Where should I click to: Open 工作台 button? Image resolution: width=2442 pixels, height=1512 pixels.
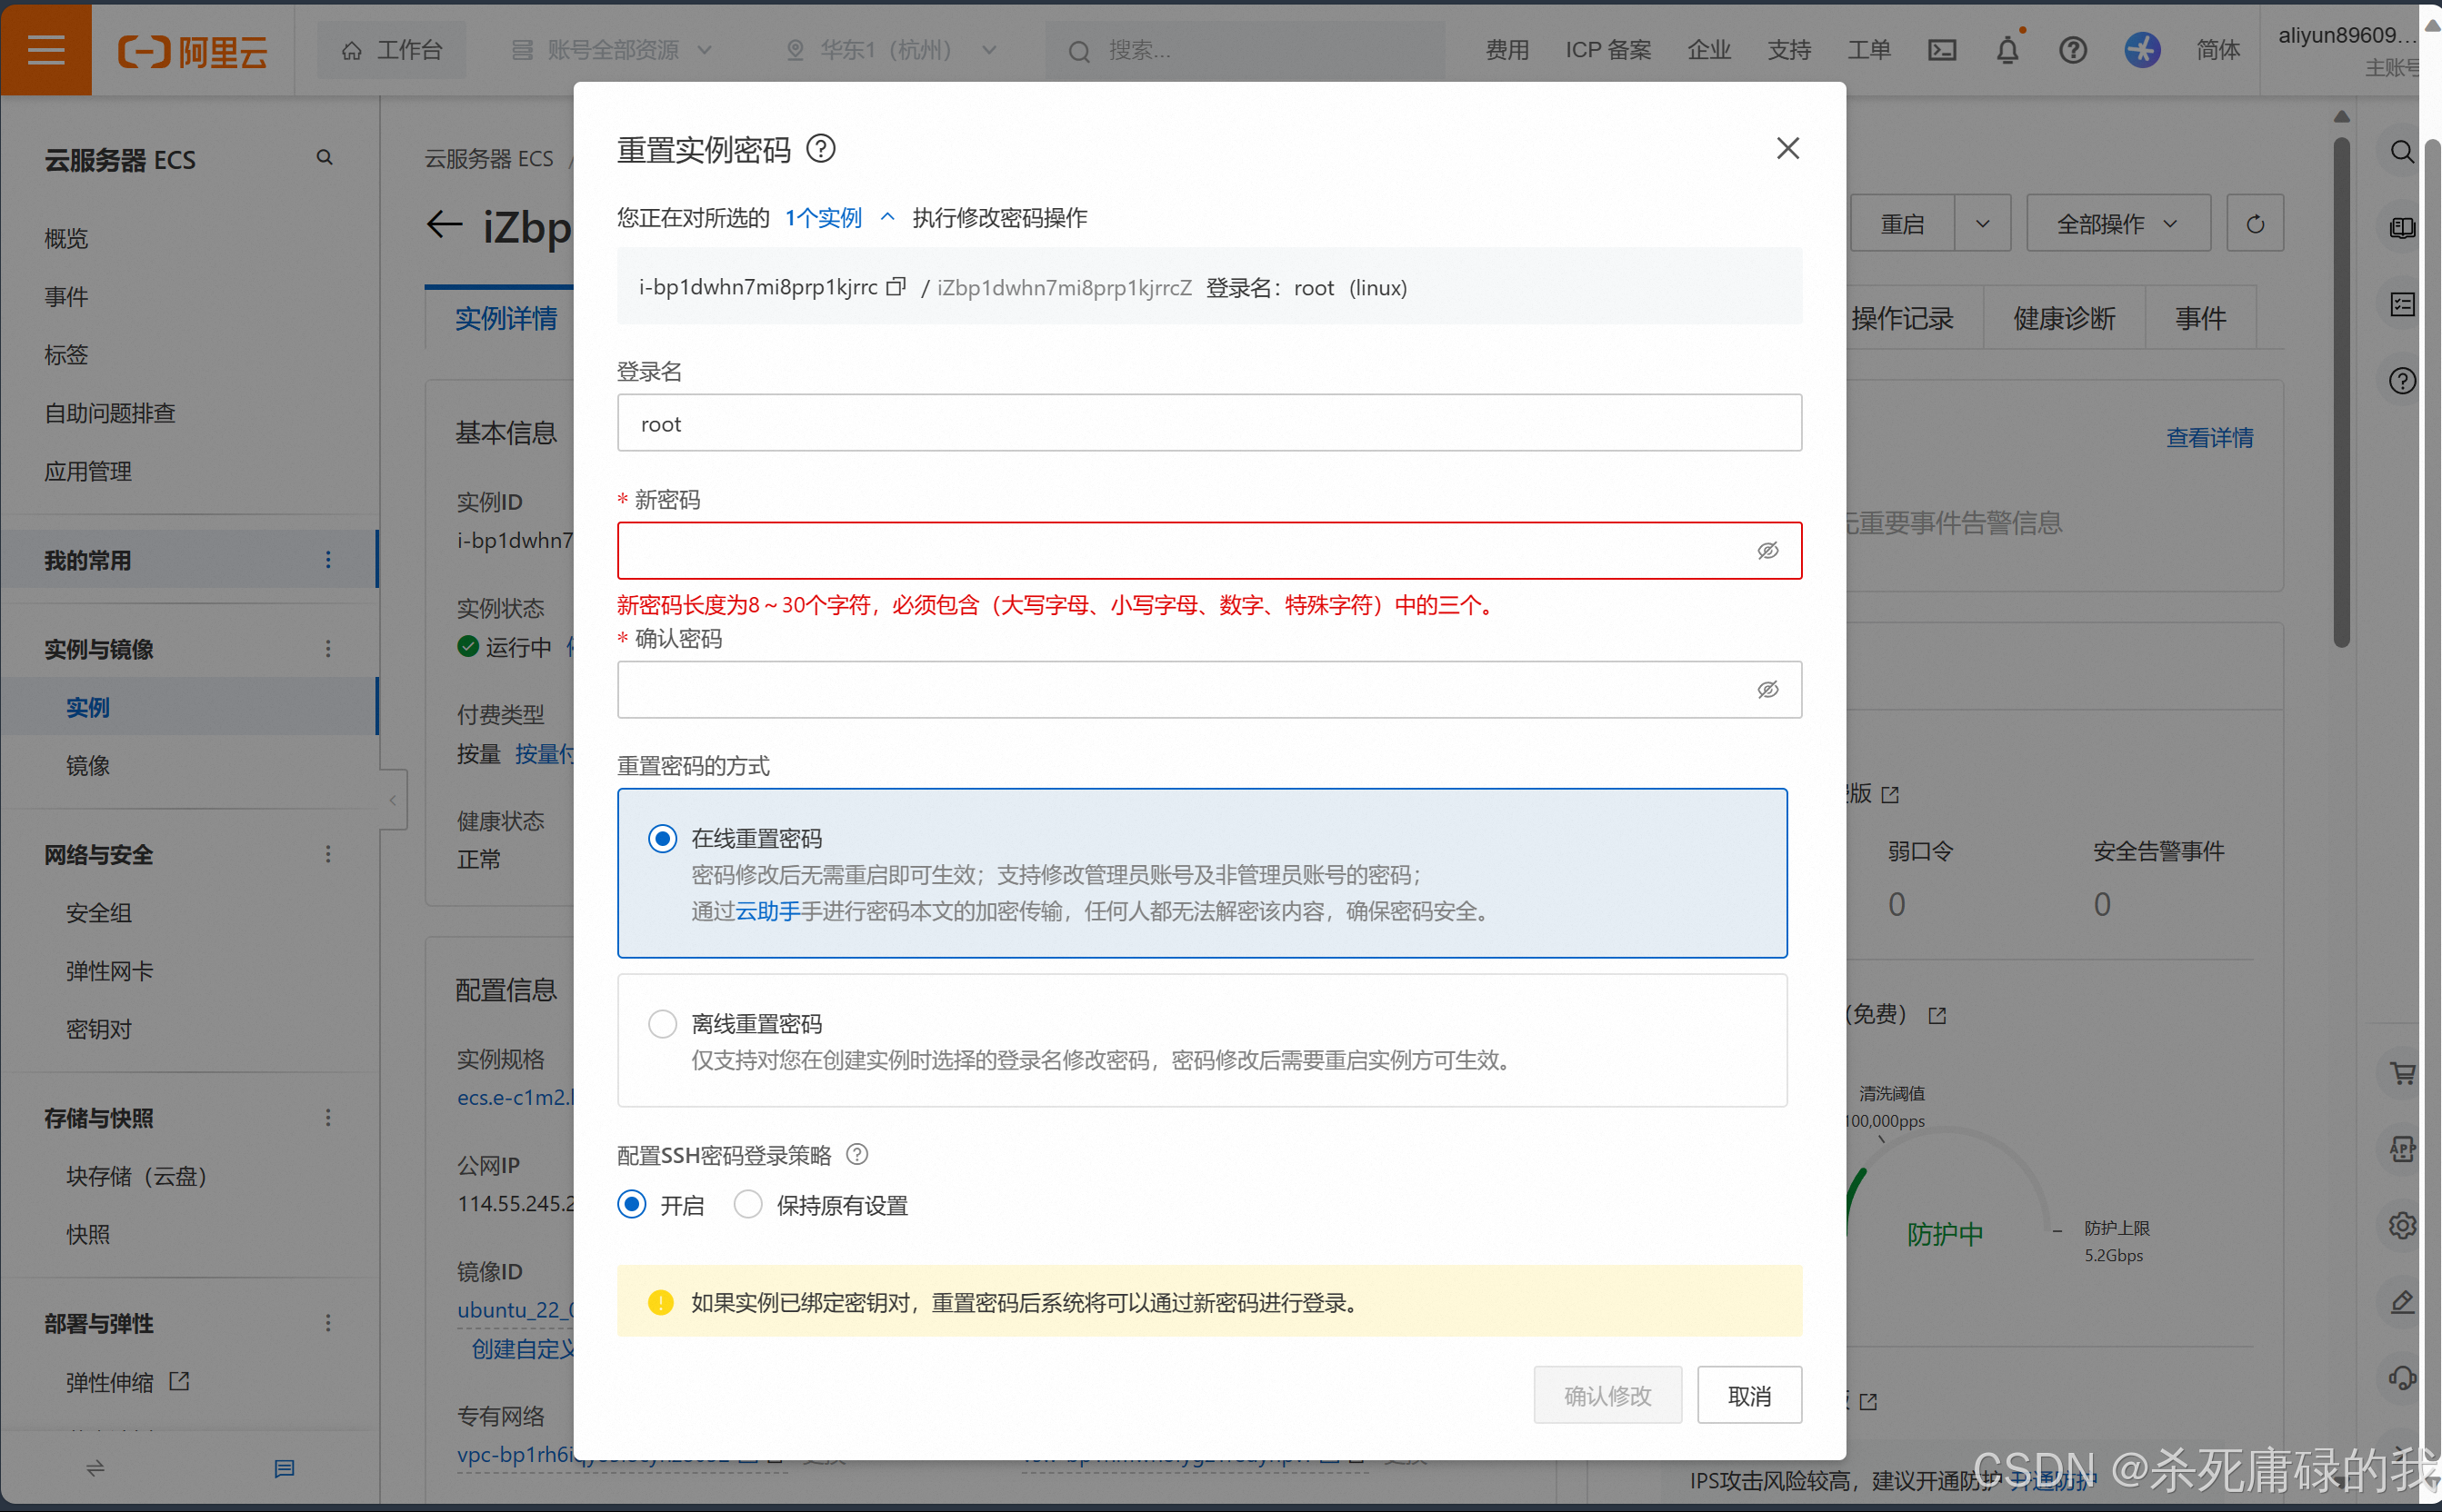pos(391,50)
